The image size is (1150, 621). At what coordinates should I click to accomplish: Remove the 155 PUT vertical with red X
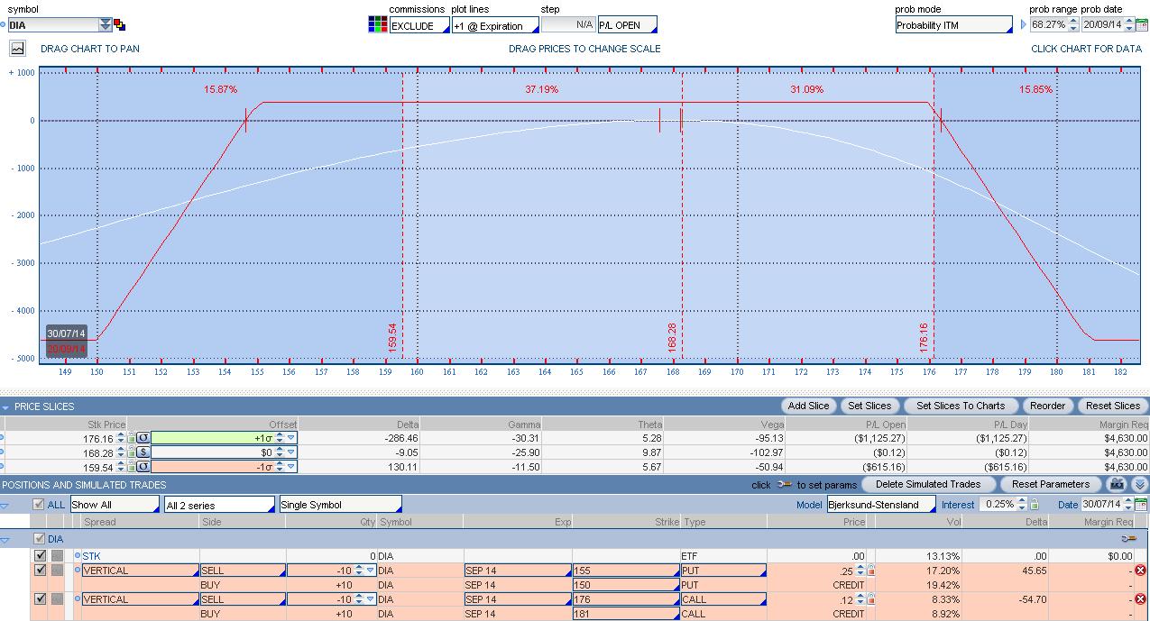[x=1140, y=571]
